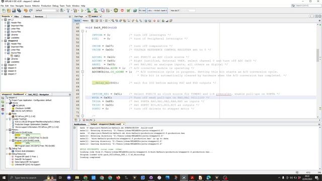
Task: Open the Window menu
Action: click(x=75, y=6)
